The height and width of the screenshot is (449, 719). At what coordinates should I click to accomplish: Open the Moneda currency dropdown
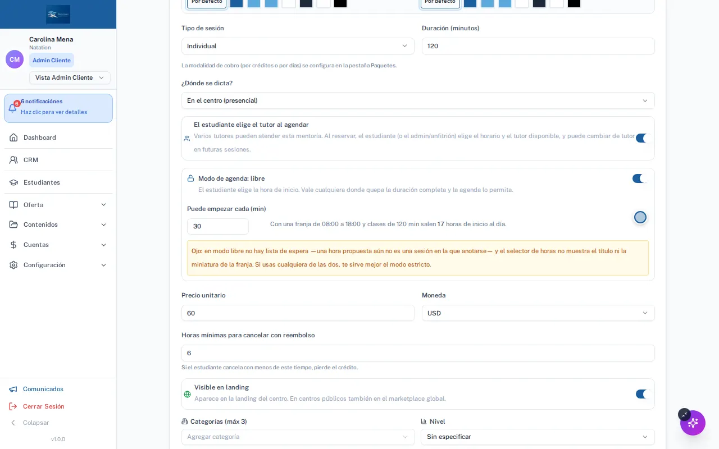pos(538,313)
